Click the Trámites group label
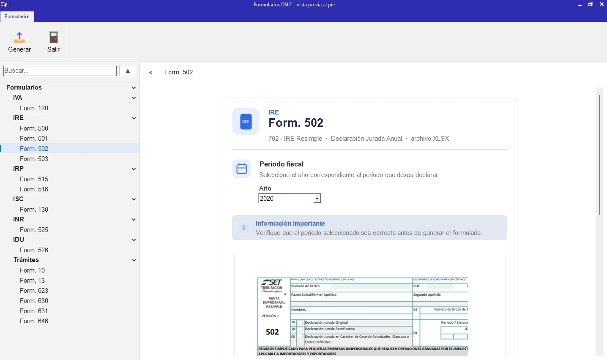 click(x=26, y=260)
